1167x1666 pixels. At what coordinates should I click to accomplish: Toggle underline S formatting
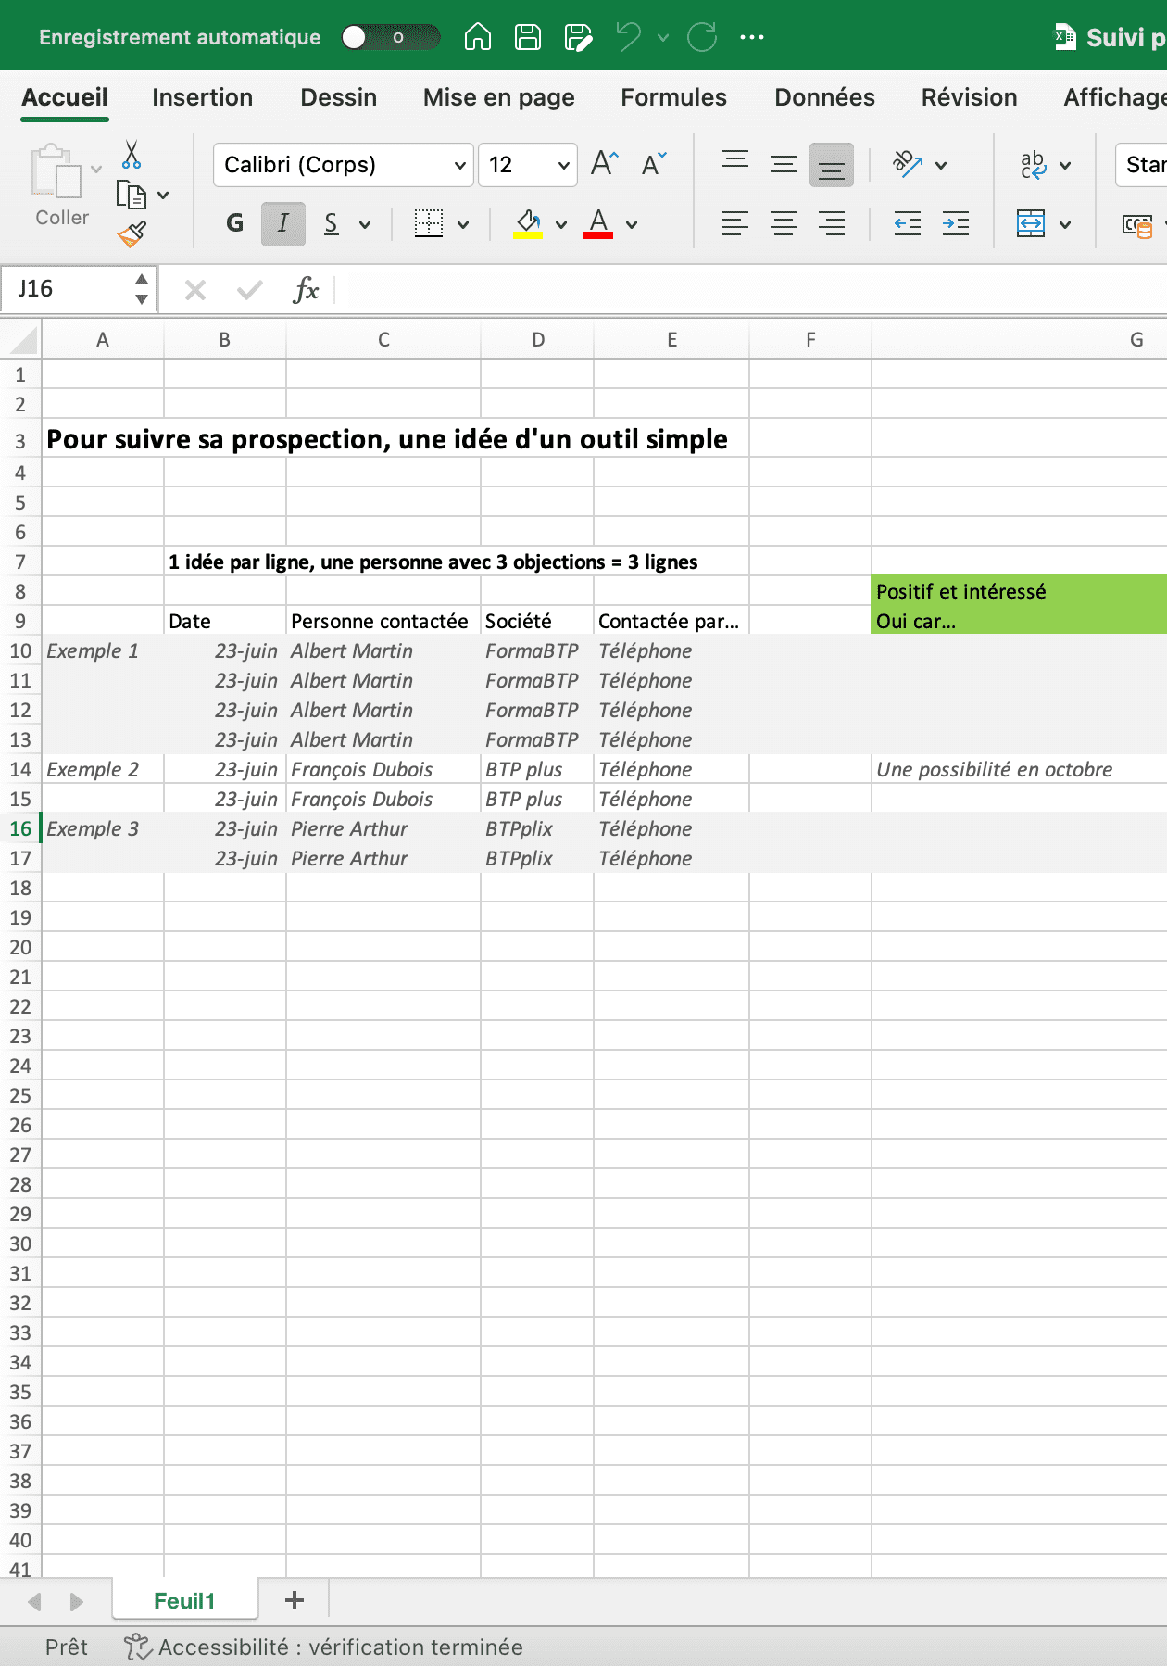click(x=332, y=223)
